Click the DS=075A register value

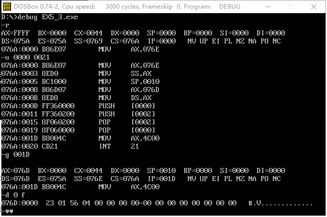point(15,41)
